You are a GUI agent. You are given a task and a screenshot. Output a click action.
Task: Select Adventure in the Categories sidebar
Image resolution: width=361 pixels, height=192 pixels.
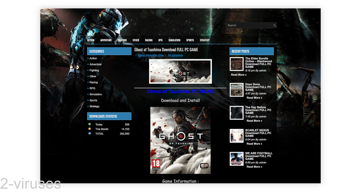click(96, 64)
